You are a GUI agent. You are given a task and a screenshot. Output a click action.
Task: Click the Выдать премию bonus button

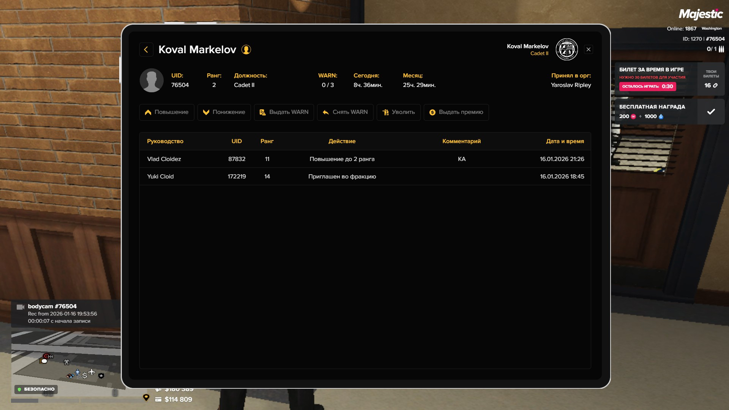(456, 112)
